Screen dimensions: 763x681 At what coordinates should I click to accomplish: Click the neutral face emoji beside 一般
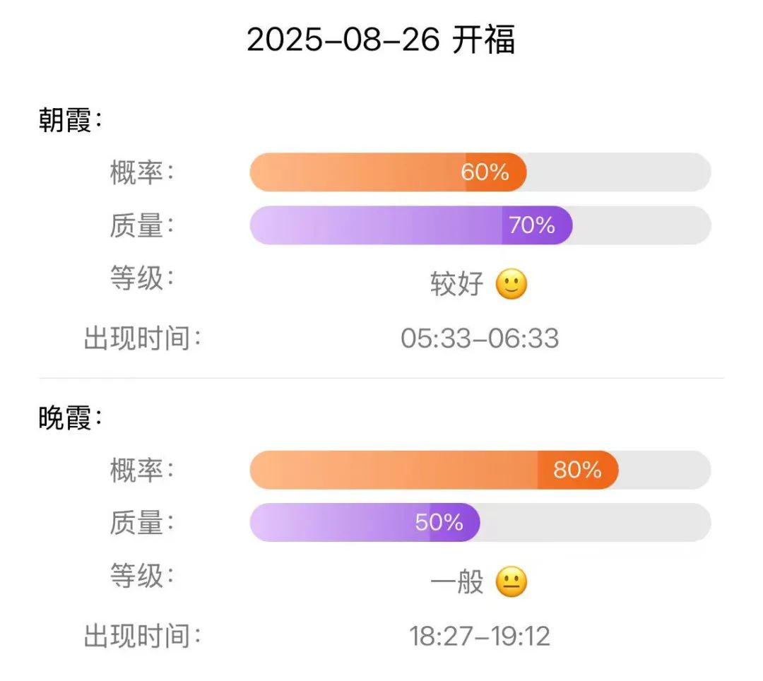coord(511,582)
